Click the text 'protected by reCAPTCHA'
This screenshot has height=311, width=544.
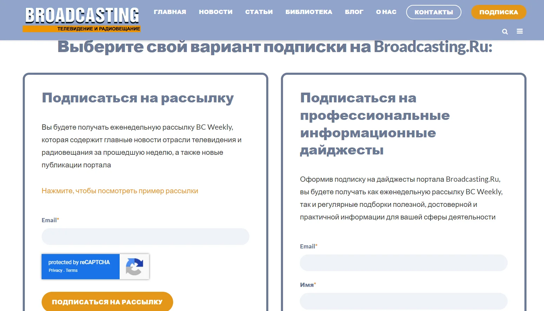[79, 262]
